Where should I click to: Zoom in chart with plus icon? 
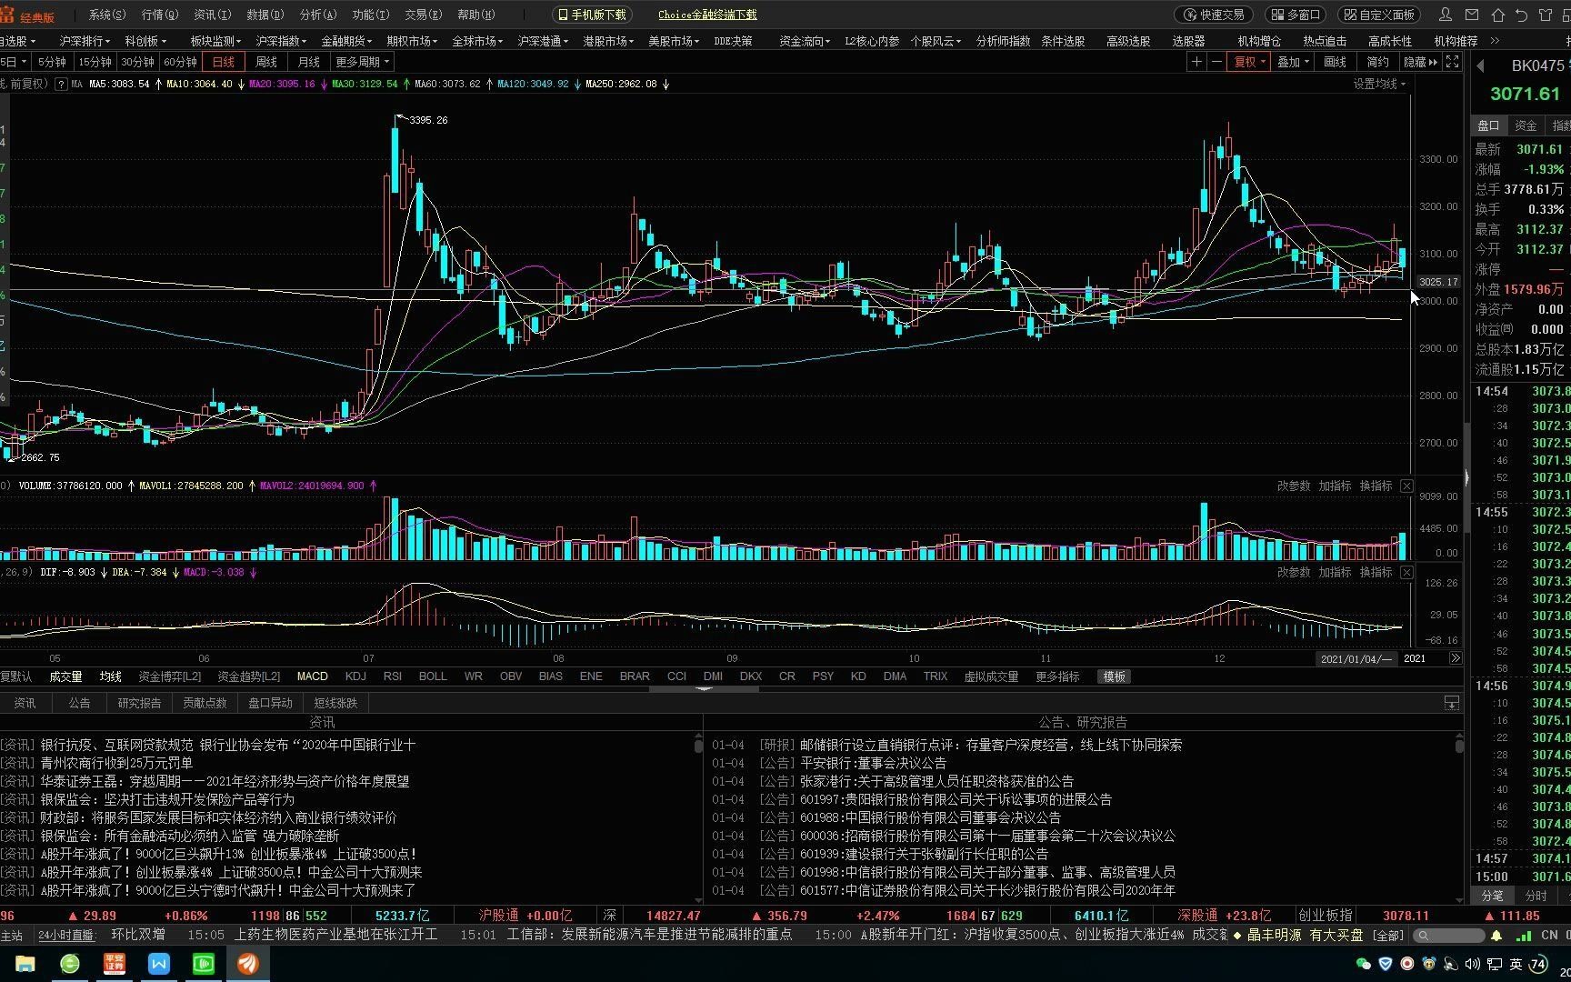coord(1196,62)
